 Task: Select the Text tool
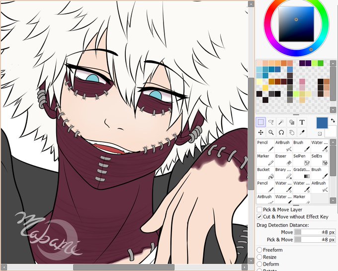302,122
